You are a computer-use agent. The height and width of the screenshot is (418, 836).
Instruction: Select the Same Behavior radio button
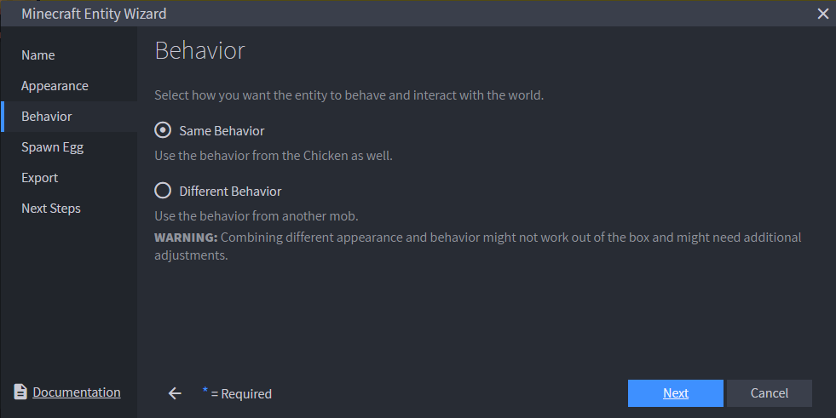[x=163, y=130]
